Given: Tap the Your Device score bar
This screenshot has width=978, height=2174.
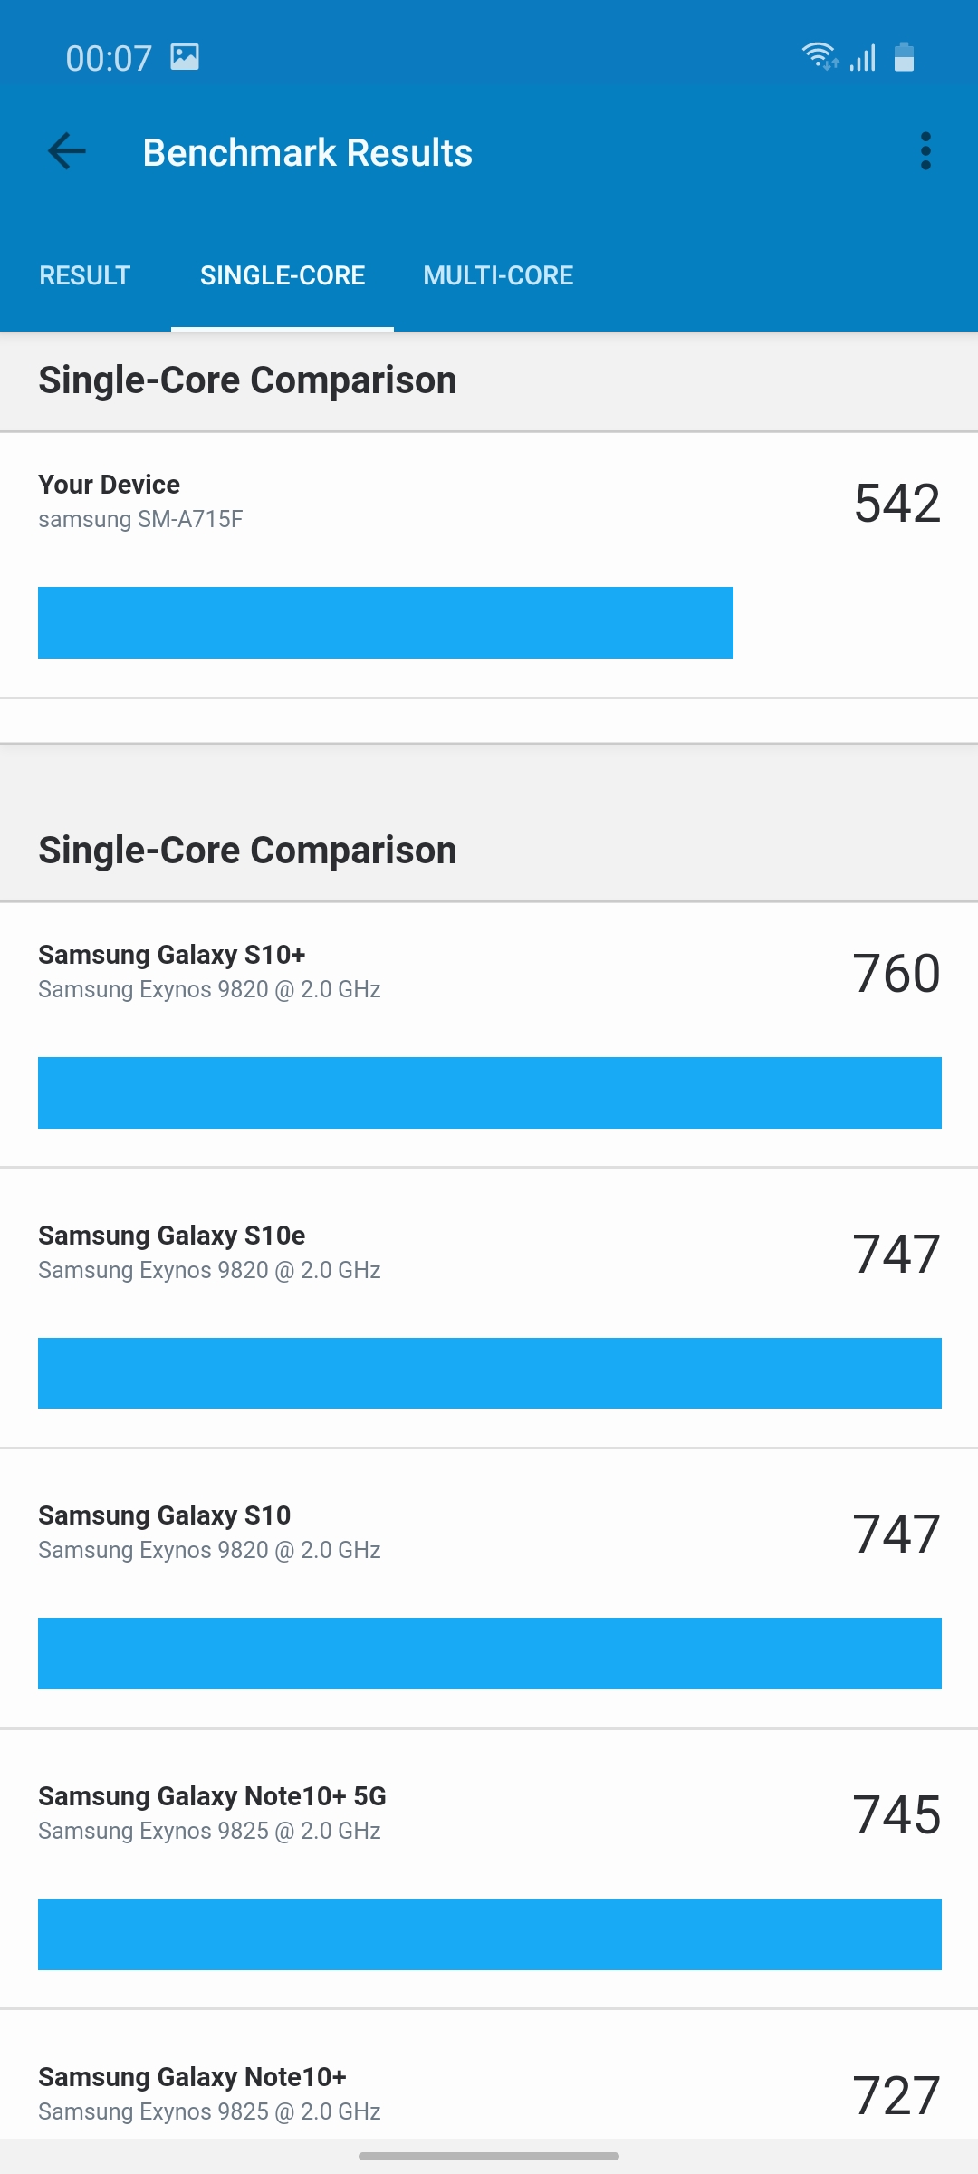Looking at the screenshot, I should [386, 622].
